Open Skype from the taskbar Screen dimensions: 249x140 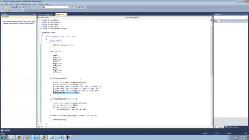35,137
